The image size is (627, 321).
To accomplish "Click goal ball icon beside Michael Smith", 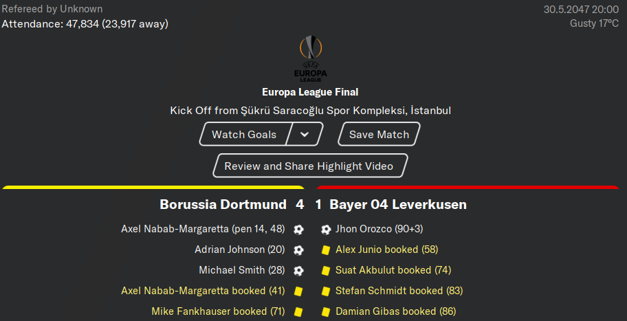I will point(298,271).
